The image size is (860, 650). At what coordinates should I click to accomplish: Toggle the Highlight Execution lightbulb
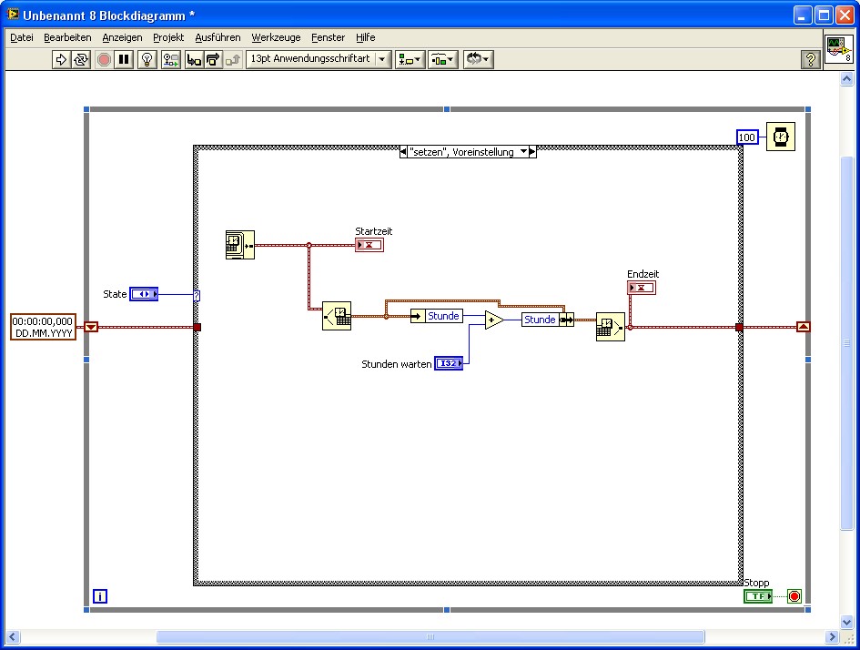pos(147,59)
